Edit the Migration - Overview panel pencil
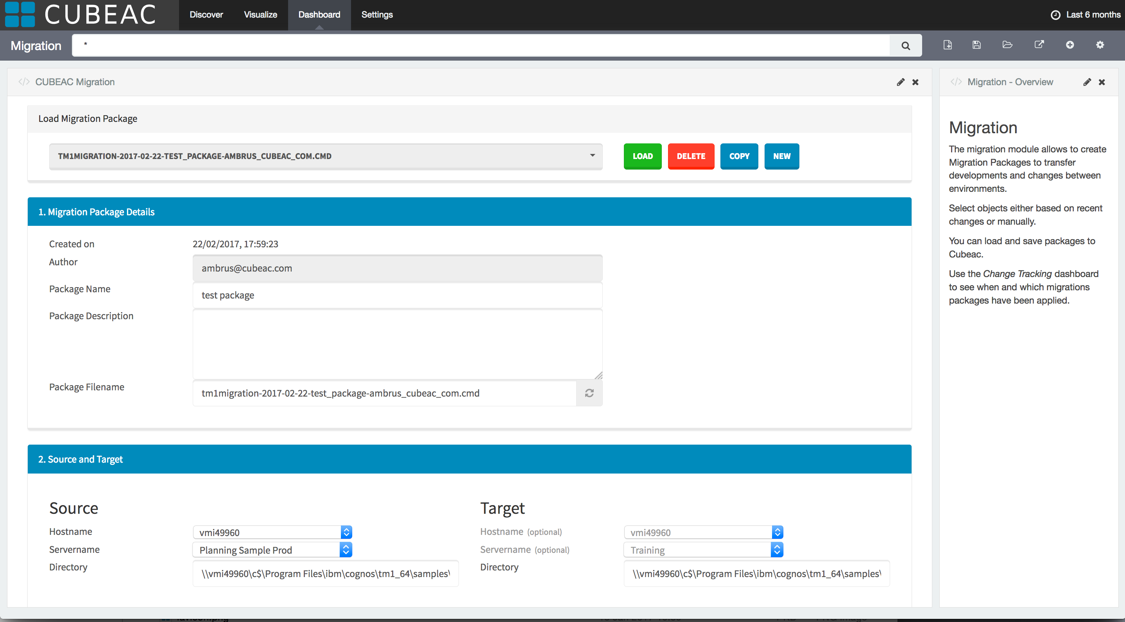 click(1087, 82)
